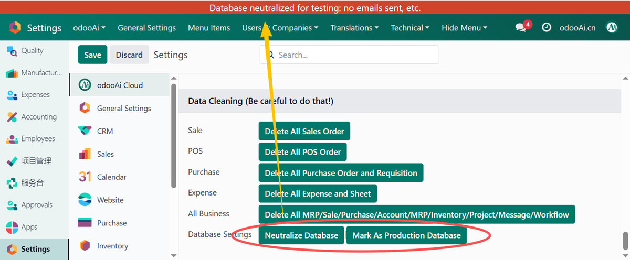Click Delete All Expense and Sheet button

click(318, 193)
